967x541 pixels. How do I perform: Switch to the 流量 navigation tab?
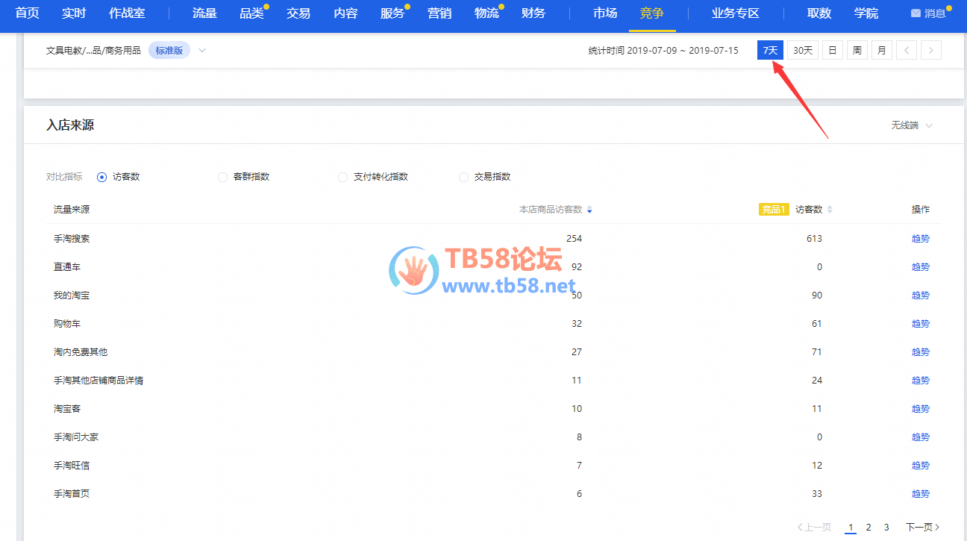[x=204, y=13]
